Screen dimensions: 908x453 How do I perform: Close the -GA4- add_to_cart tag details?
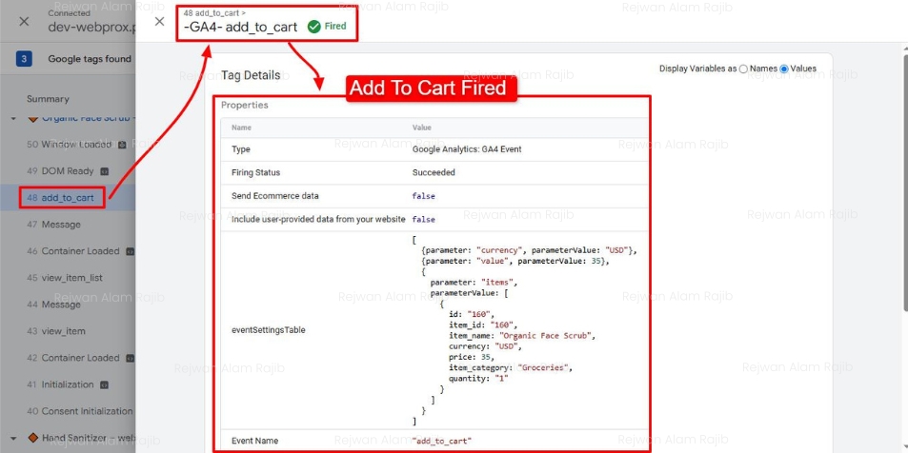(x=159, y=21)
